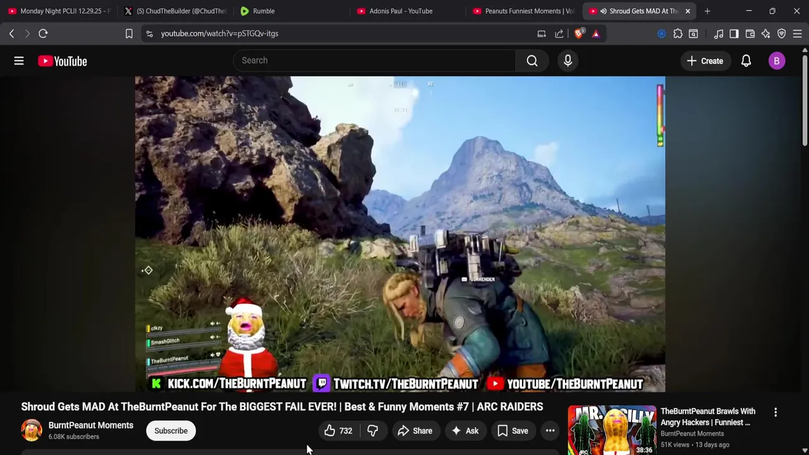
Task: Open a new browser tab
Action: [x=707, y=11]
